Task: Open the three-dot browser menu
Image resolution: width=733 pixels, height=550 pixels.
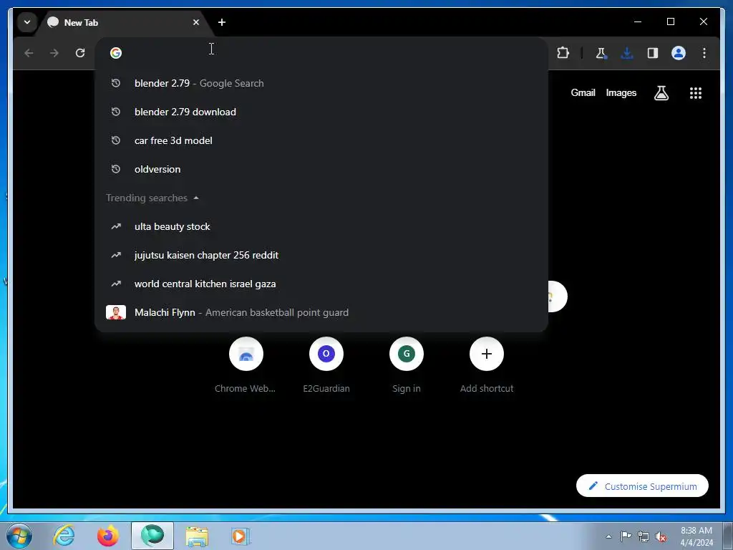Action: 704,53
